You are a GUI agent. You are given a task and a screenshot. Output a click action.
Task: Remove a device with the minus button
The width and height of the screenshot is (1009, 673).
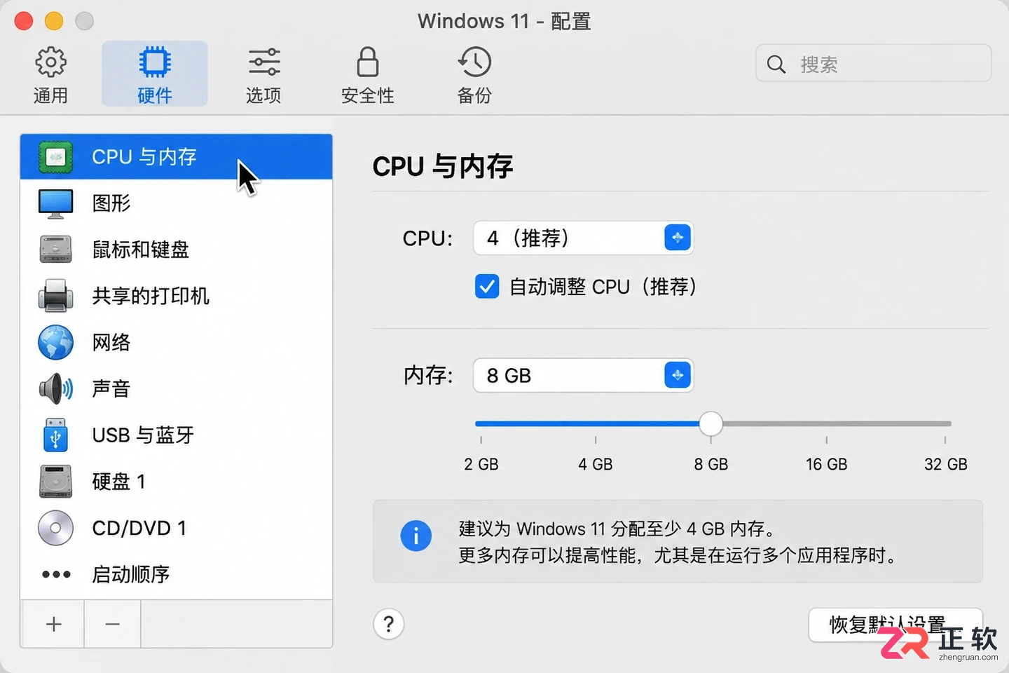[112, 624]
